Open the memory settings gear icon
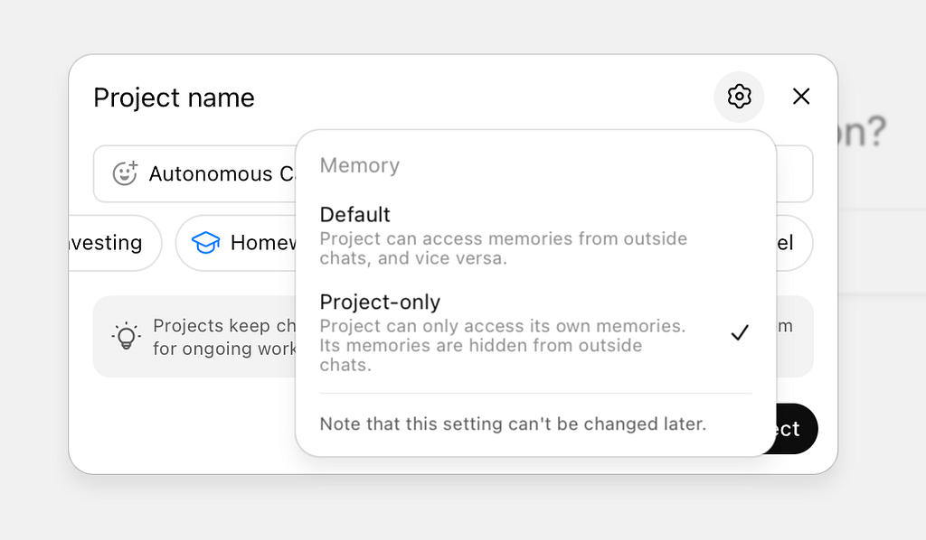Screen dimensions: 926x540 (739, 97)
